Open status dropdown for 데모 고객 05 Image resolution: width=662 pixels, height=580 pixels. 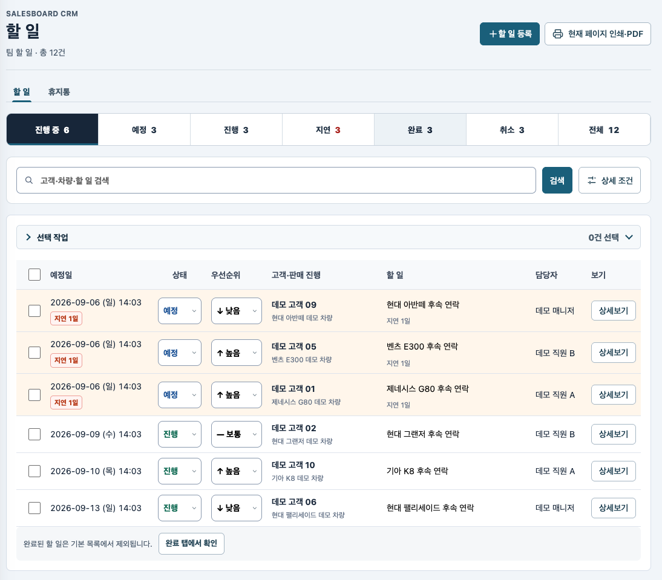coord(180,353)
